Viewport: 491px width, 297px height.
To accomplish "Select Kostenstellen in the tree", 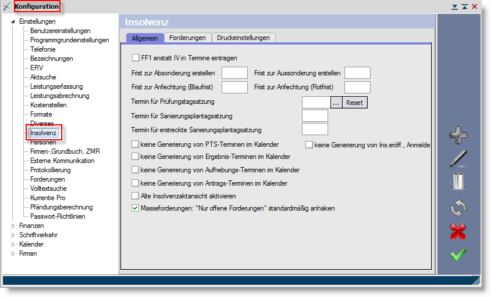I will pos(48,105).
